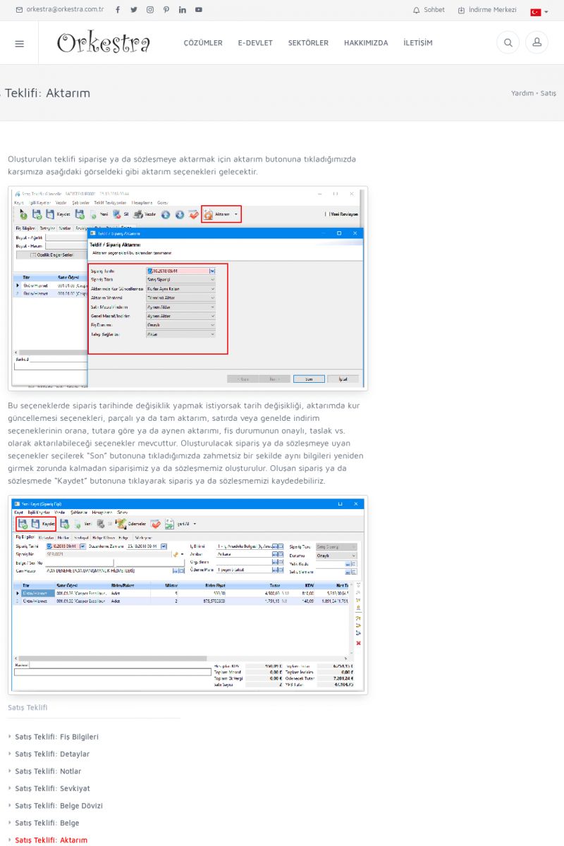564x846 pixels.
Task: Open the hamburger menu icon
Action: [19, 43]
